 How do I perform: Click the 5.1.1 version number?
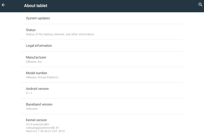pos(29,93)
